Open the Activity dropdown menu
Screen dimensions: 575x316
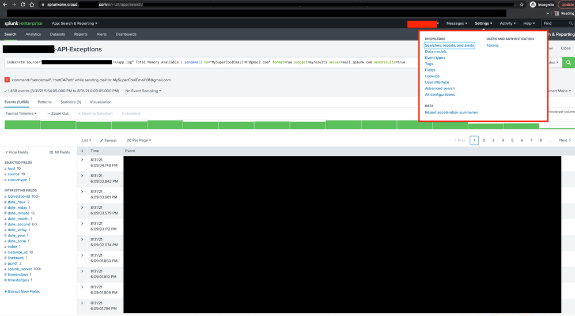[508, 23]
